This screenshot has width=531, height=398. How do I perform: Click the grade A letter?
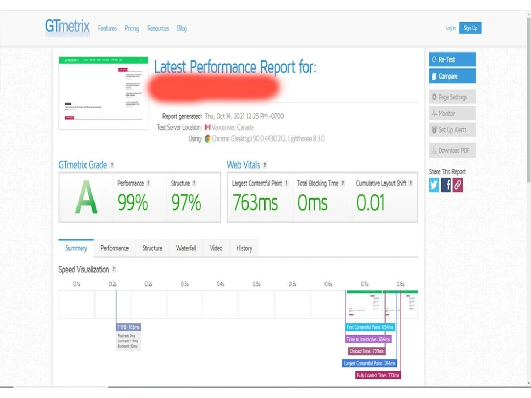pos(86,197)
